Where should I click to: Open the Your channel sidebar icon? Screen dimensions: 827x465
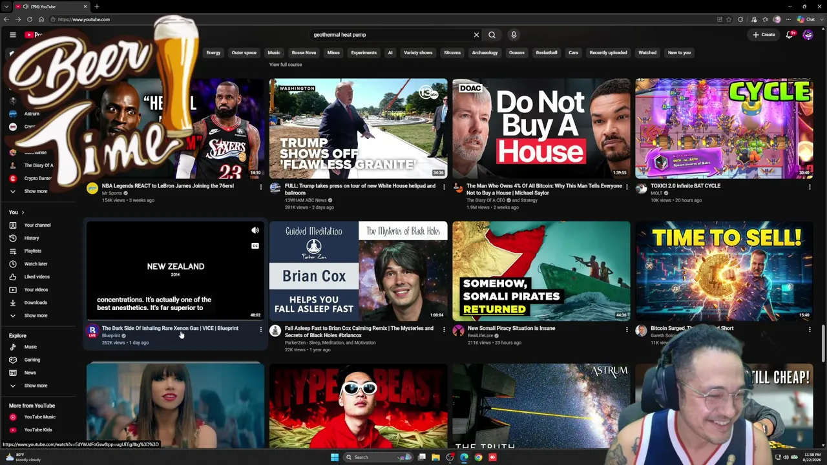pyautogui.click(x=12, y=225)
